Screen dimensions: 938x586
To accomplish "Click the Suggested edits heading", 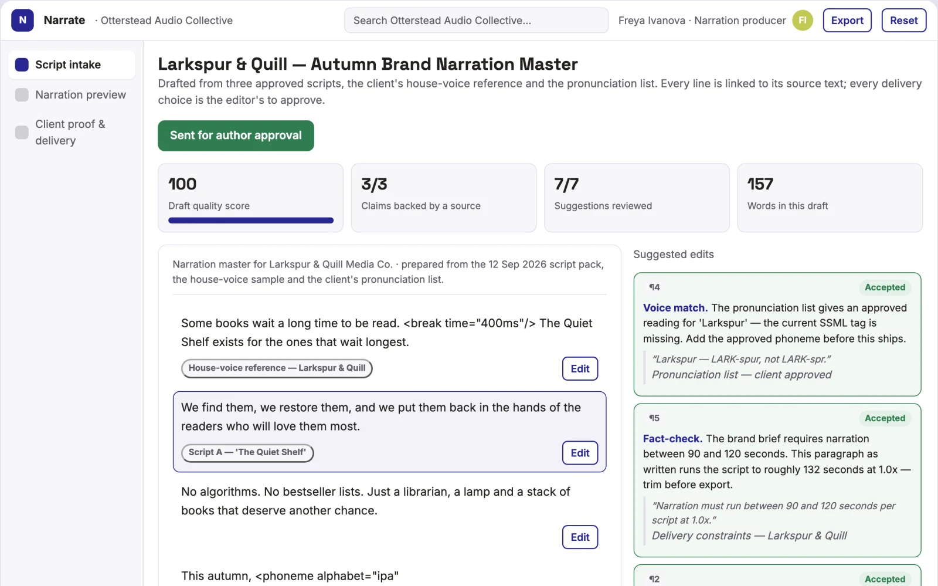I will [x=674, y=255].
